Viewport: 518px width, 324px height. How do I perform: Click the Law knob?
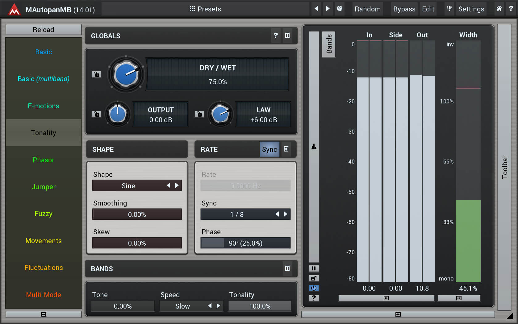tap(220, 114)
